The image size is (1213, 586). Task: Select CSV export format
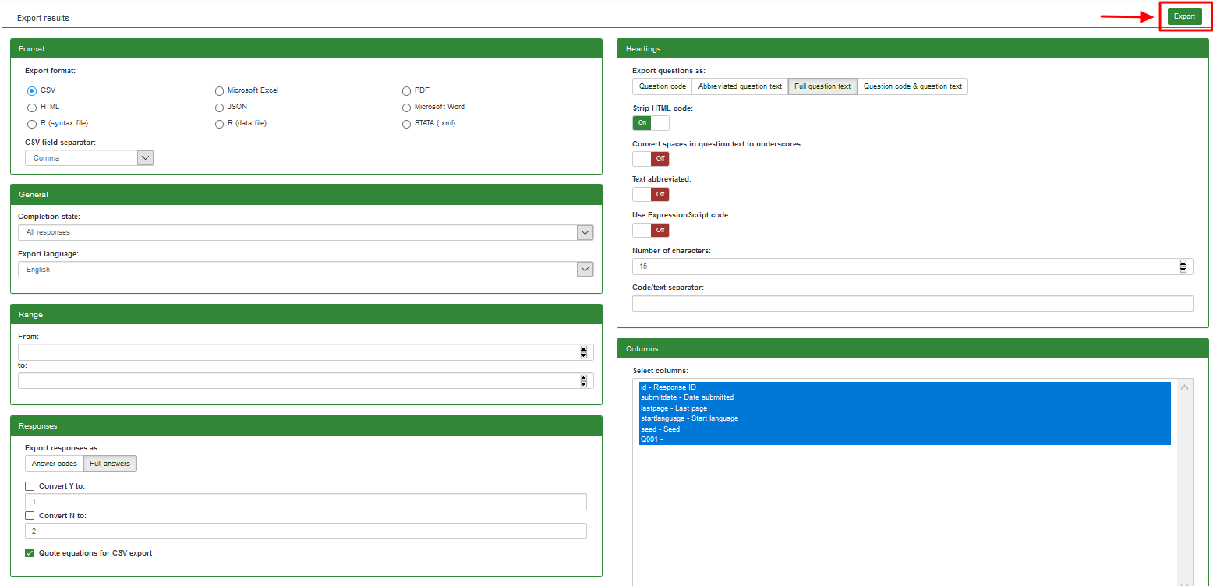(x=32, y=91)
